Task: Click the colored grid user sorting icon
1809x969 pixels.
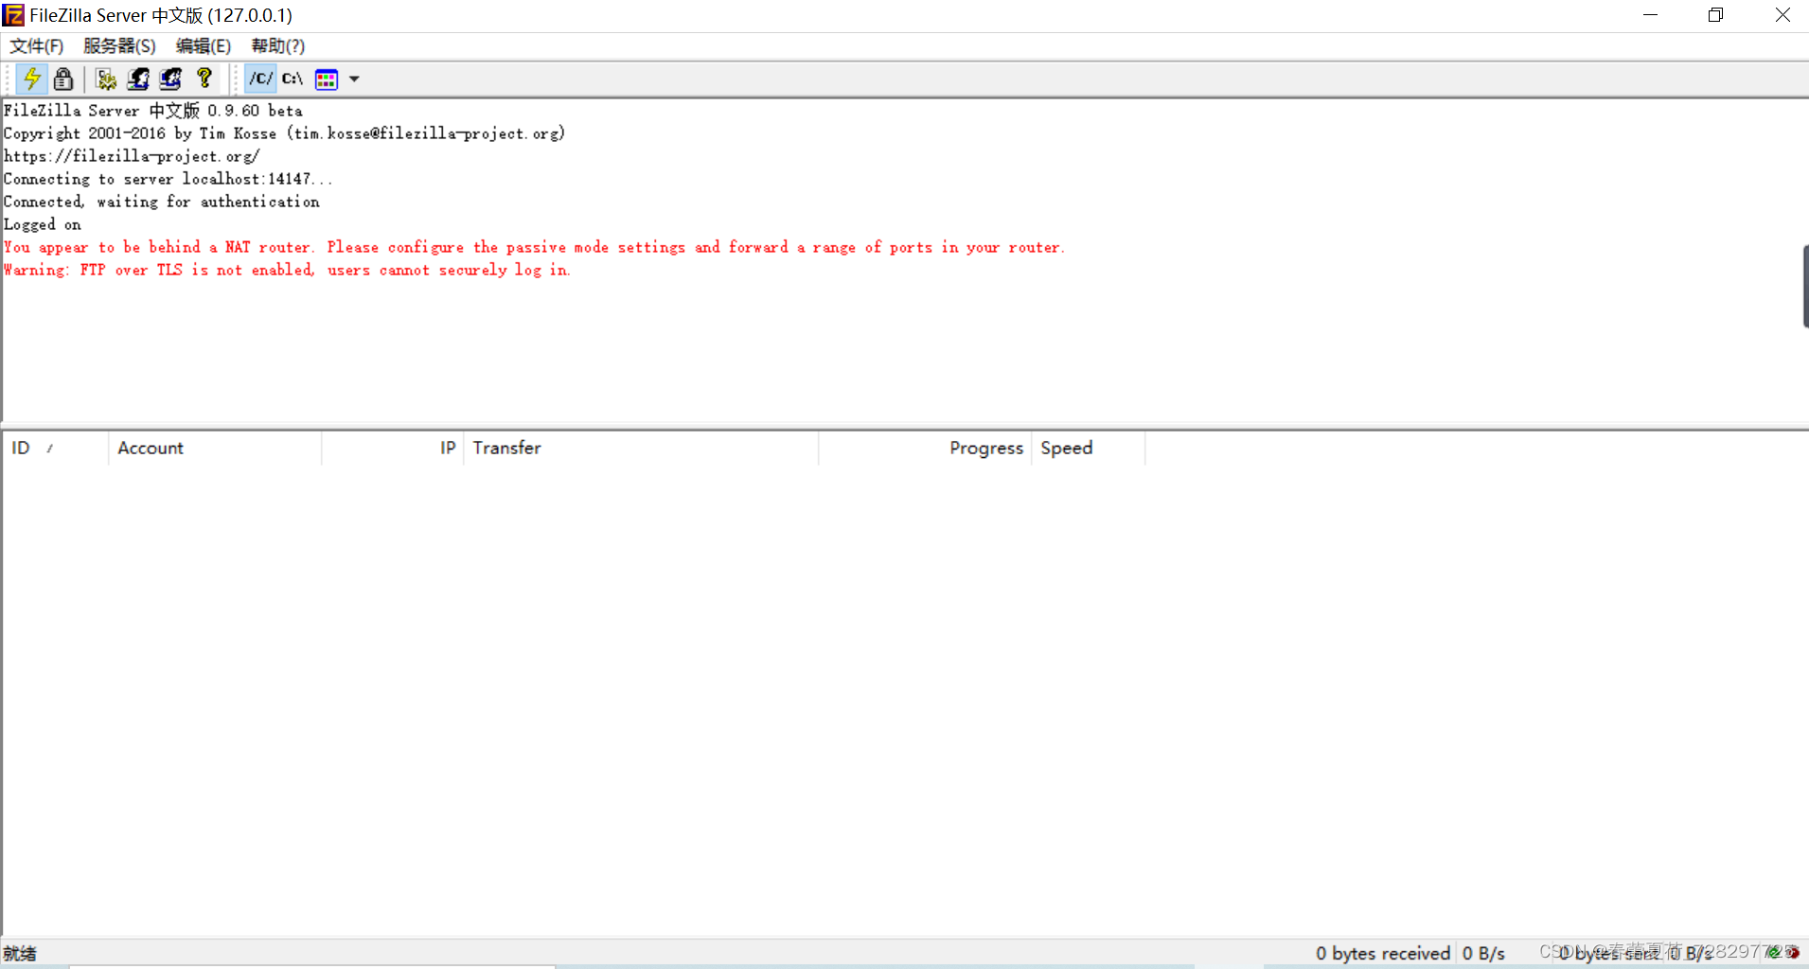Action: pyautogui.click(x=327, y=79)
